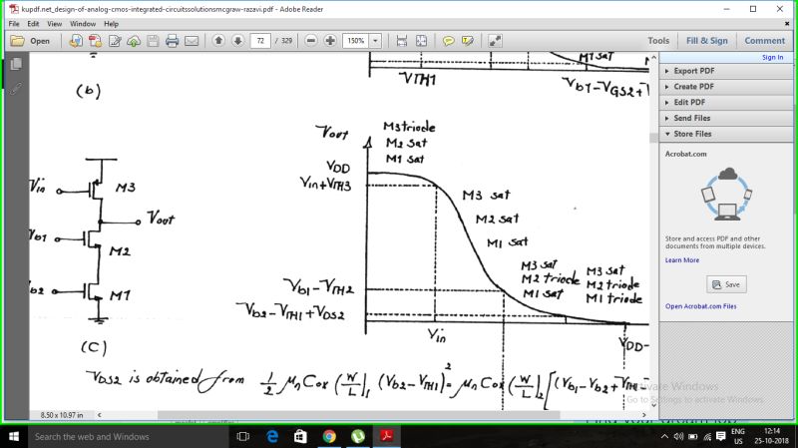798x448 pixels.
Task: Click the Print icon
Action: click(x=172, y=41)
